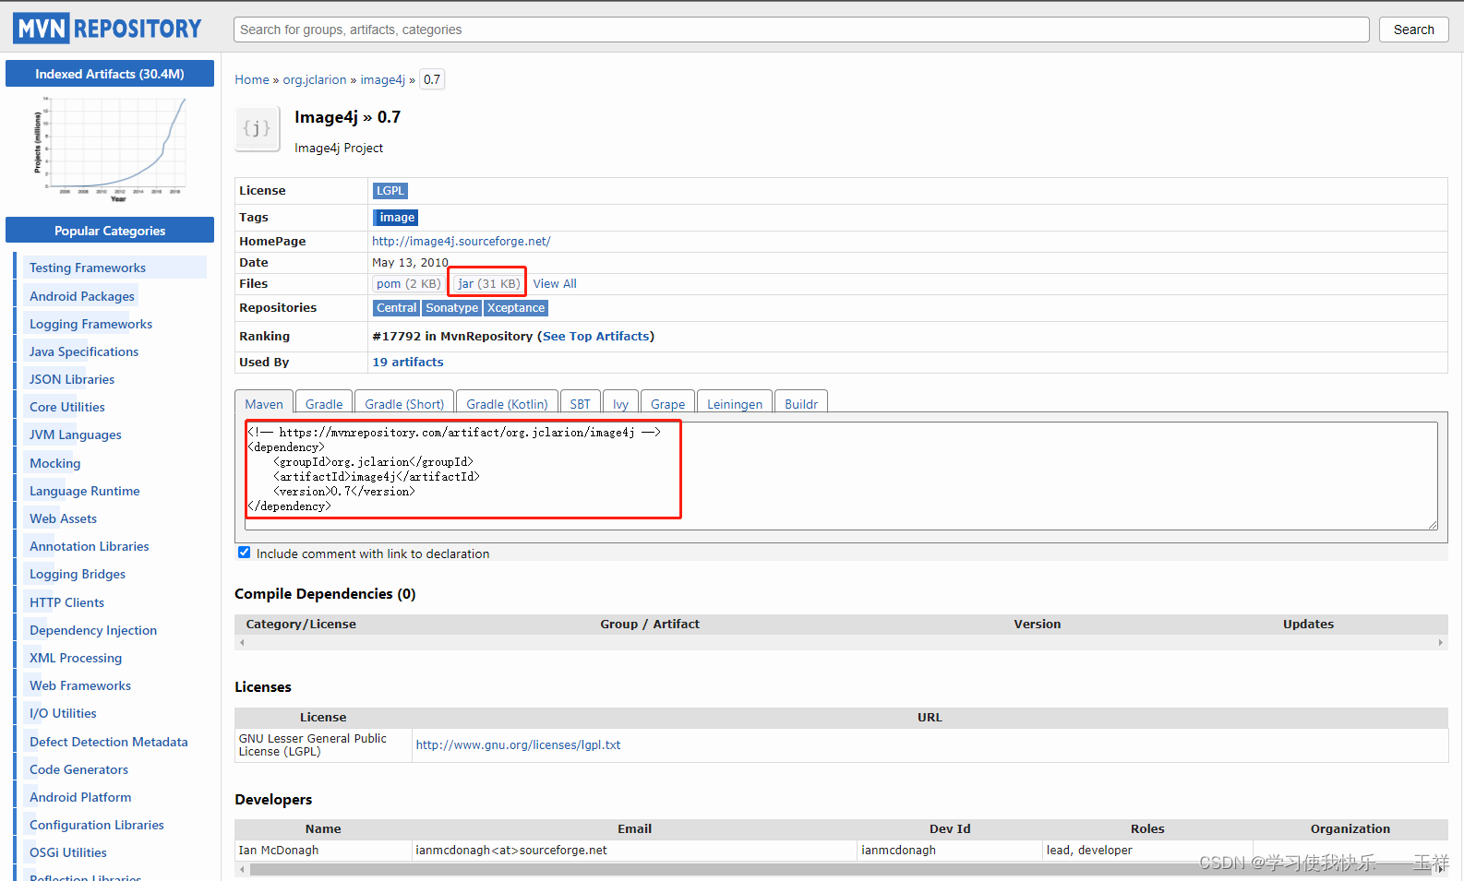Open the image4j breadcrumb link

click(382, 79)
